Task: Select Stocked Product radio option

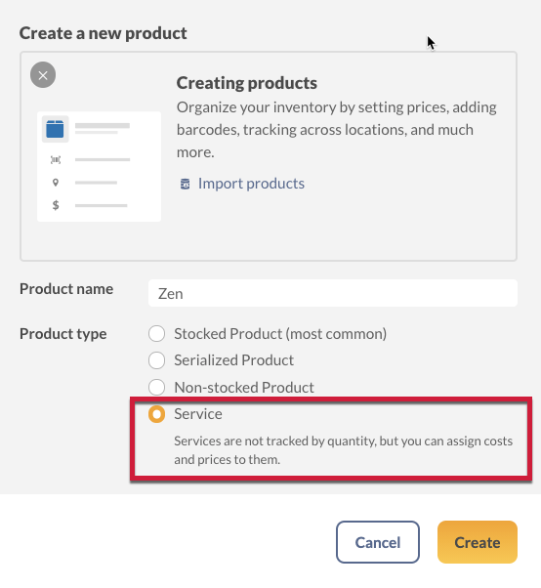Action: (156, 333)
